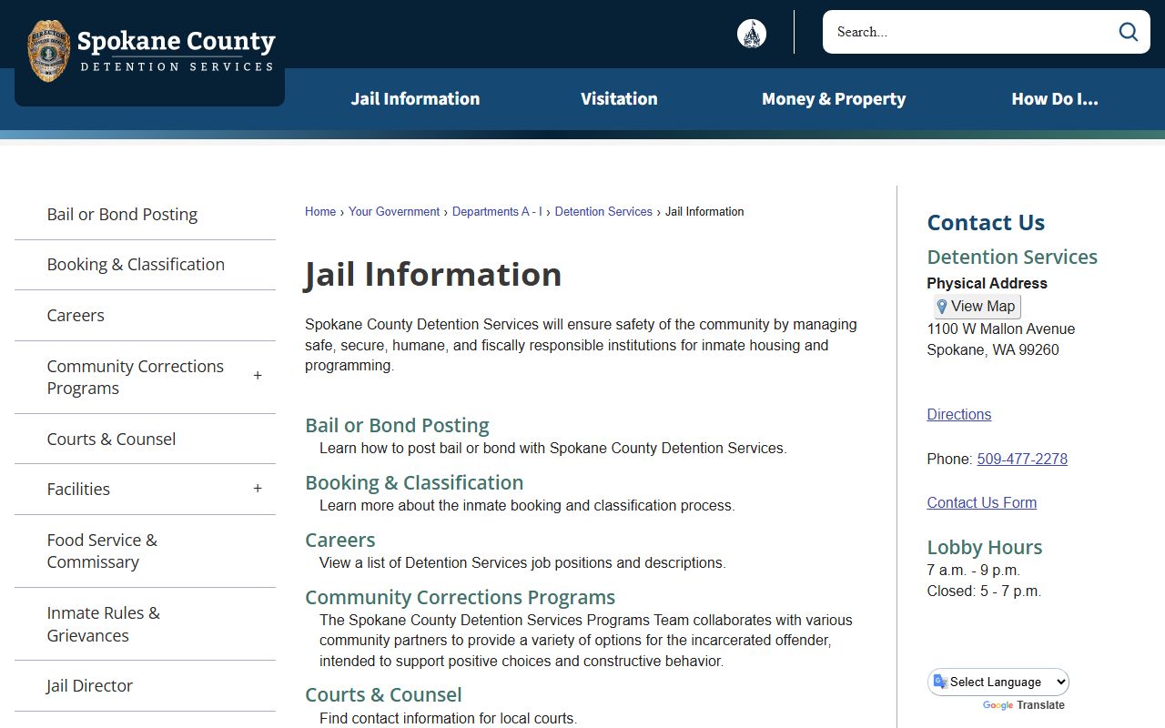The width and height of the screenshot is (1165, 728).
Task: Call phone number 509-477-2278 link
Action: pyautogui.click(x=1022, y=460)
